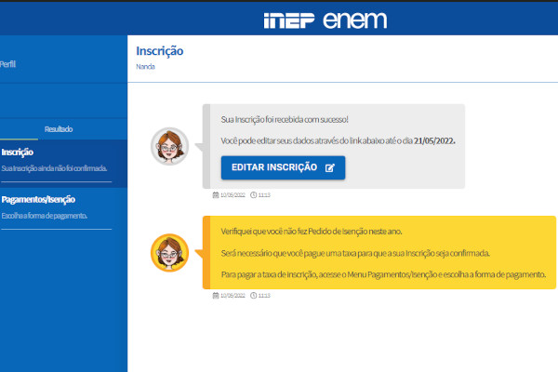The width and height of the screenshot is (558, 372).
Task: Click the clock icon under the gray message
Action: pos(253,194)
